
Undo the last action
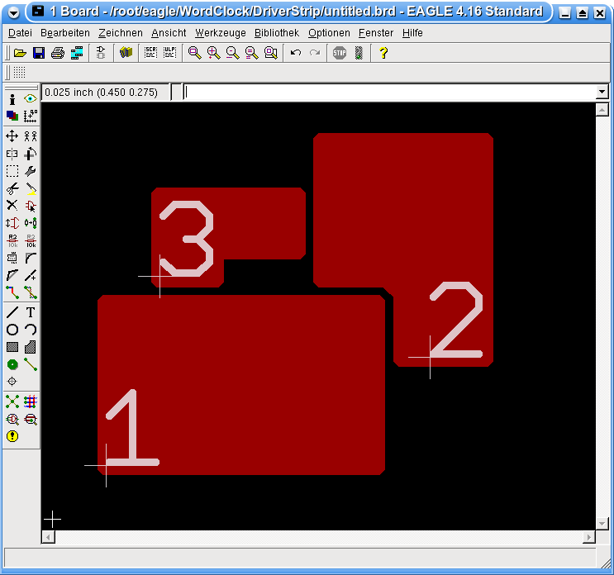296,52
